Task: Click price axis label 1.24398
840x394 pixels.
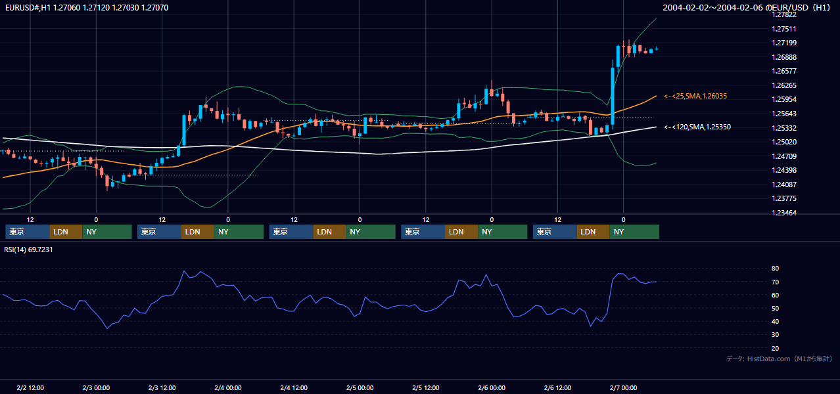Action: pos(785,170)
